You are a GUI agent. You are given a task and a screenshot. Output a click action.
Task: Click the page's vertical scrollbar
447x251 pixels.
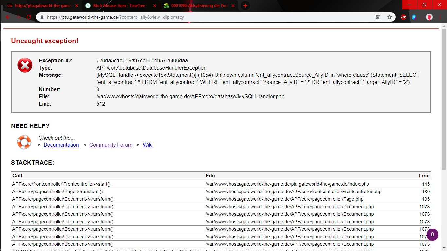point(444,98)
